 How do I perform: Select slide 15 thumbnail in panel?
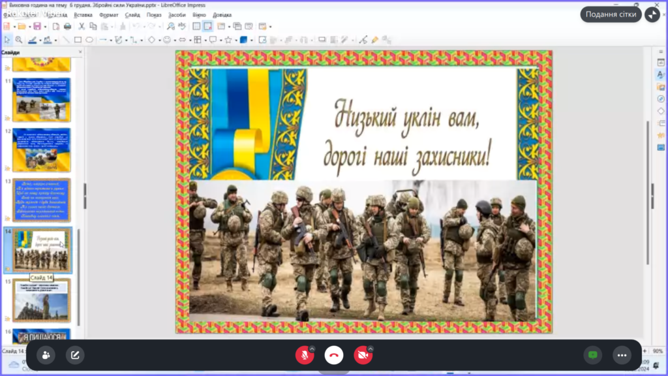click(x=42, y=300)
